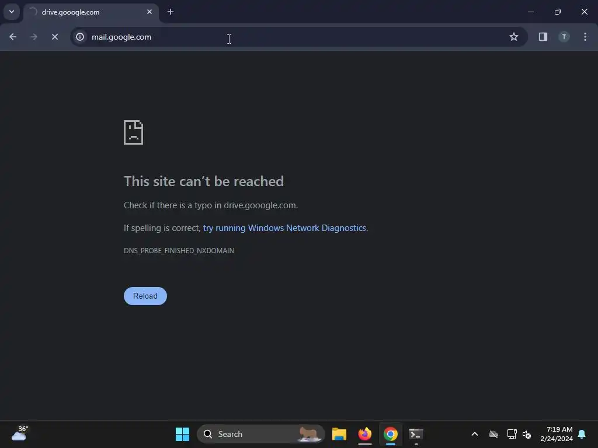
Task: Select the drive.gooogle.com tab
Action: click(91, 12)
